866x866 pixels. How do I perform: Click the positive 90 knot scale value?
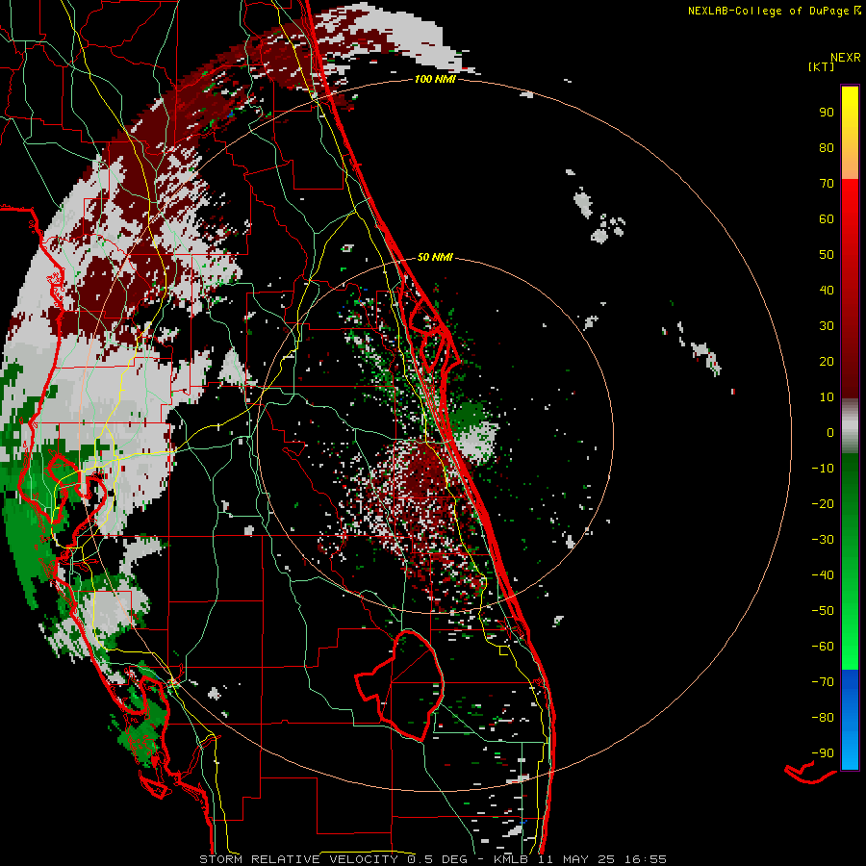click(827, 113)
